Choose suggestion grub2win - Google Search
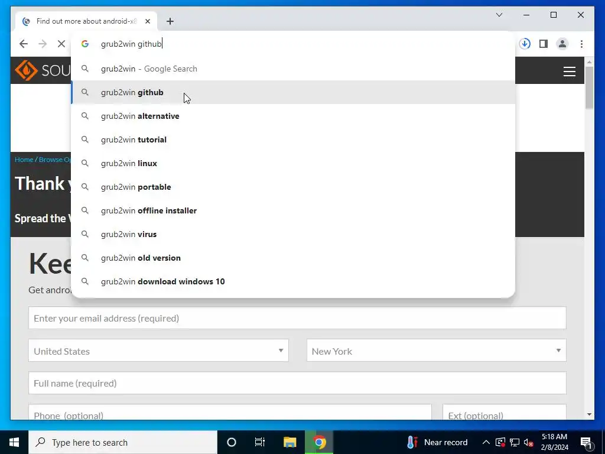 (x=293, y=69)
